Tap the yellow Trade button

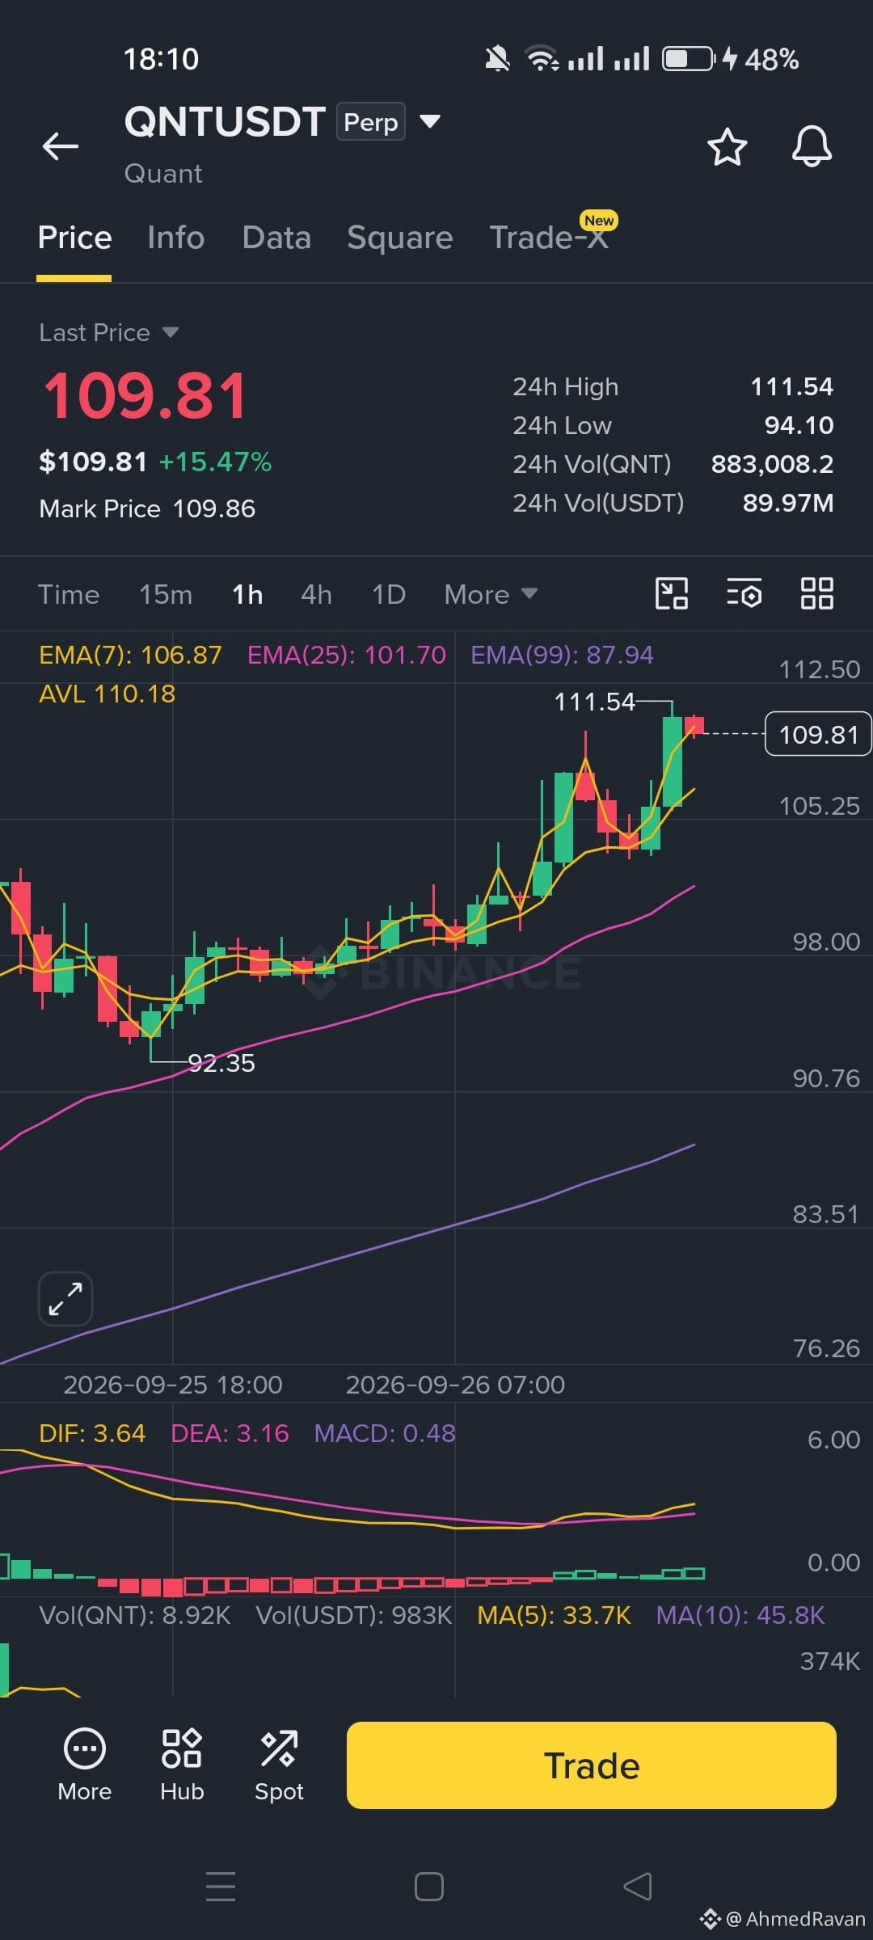pos(592,1765)
